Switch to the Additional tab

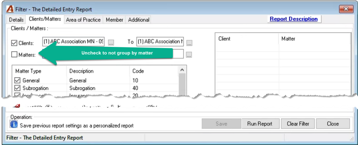tap(138, 20)
